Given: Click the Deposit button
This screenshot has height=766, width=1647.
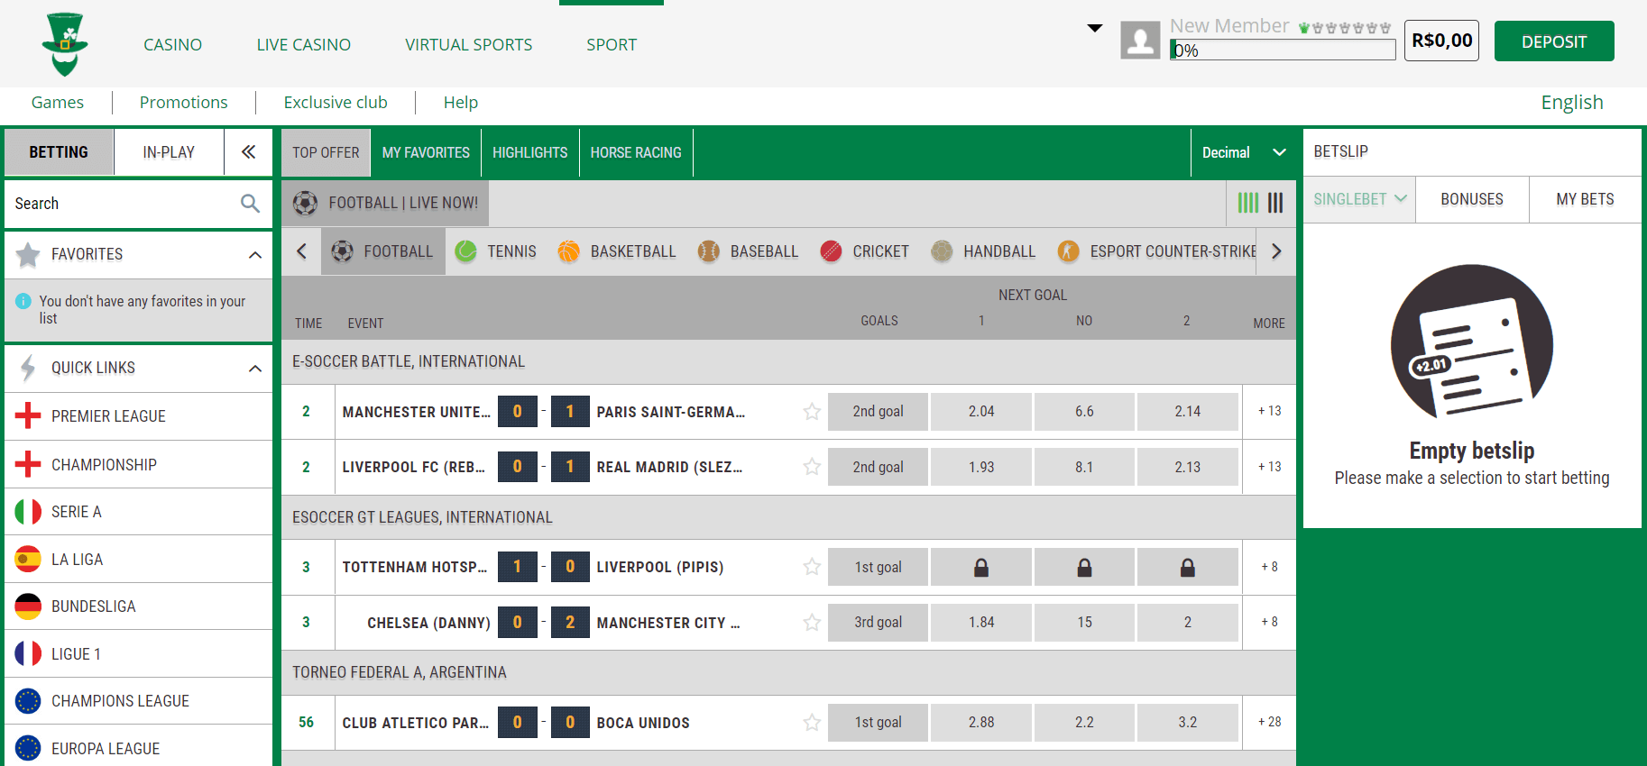Looking at the screenshot, I should pos(1554,41).
